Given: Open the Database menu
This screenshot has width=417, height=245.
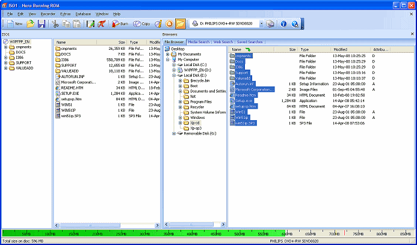Looking at the screenshot, I should [x=83, y=14].
